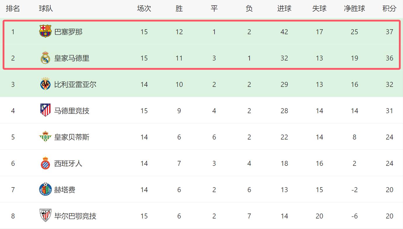Sort by the 积分 column header

click(x=389, y=8)
